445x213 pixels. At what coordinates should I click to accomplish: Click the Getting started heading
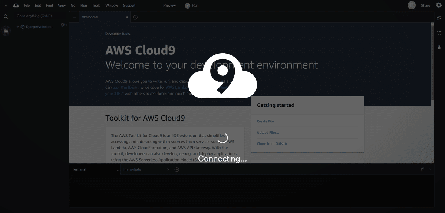276,105
